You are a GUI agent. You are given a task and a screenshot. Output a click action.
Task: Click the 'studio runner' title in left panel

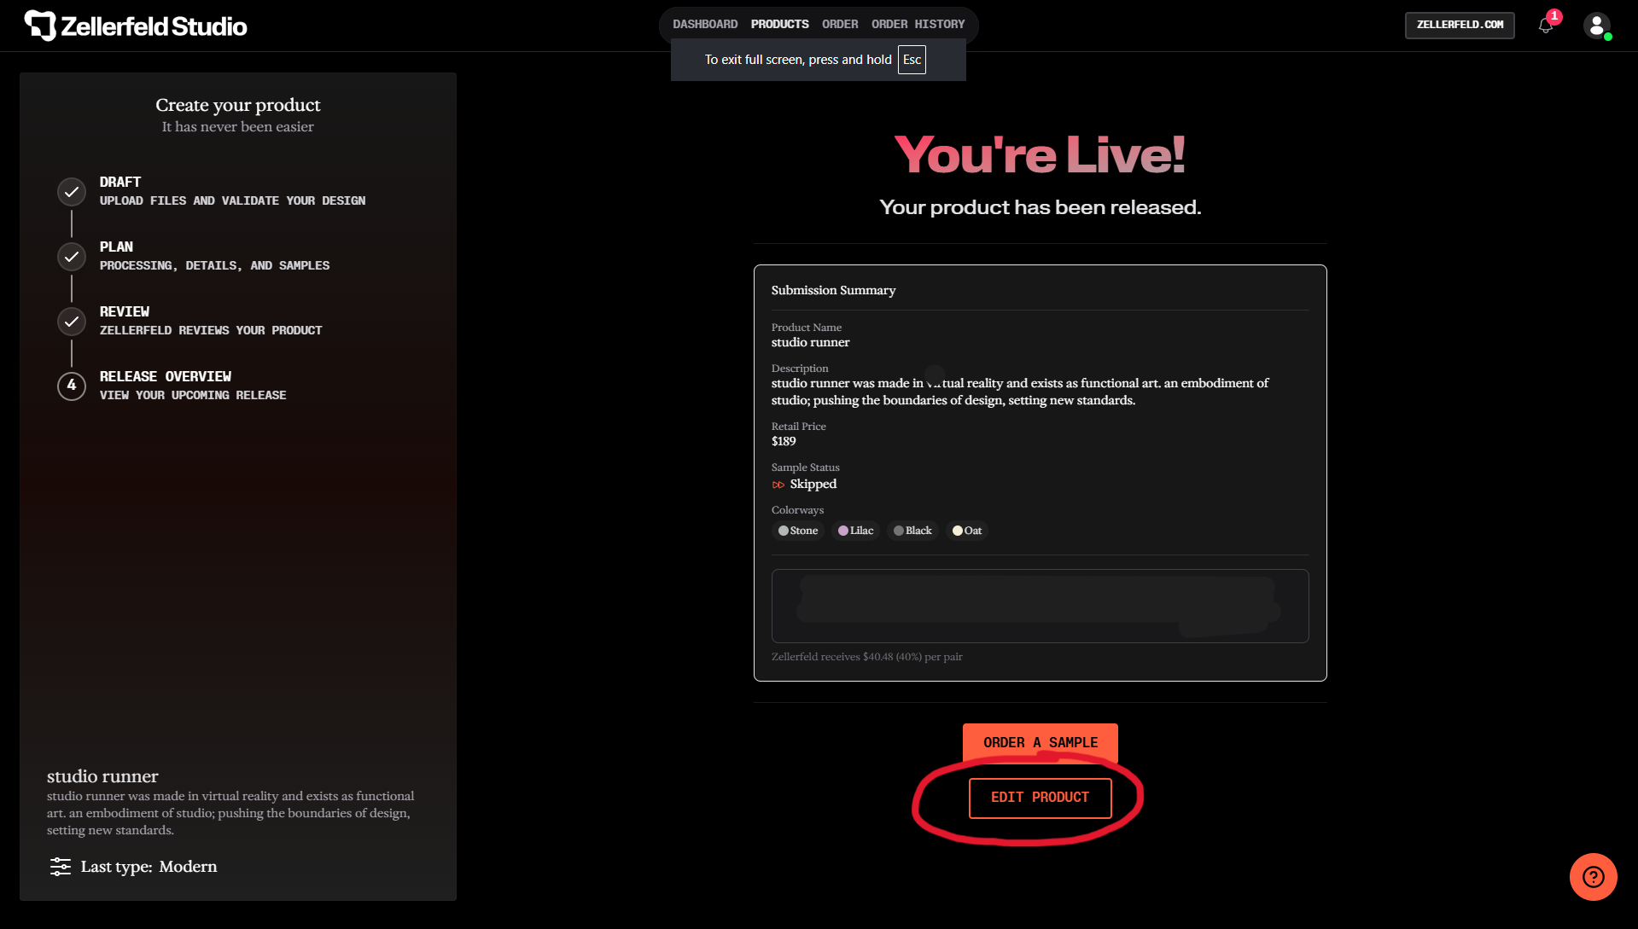click(102, 776)
